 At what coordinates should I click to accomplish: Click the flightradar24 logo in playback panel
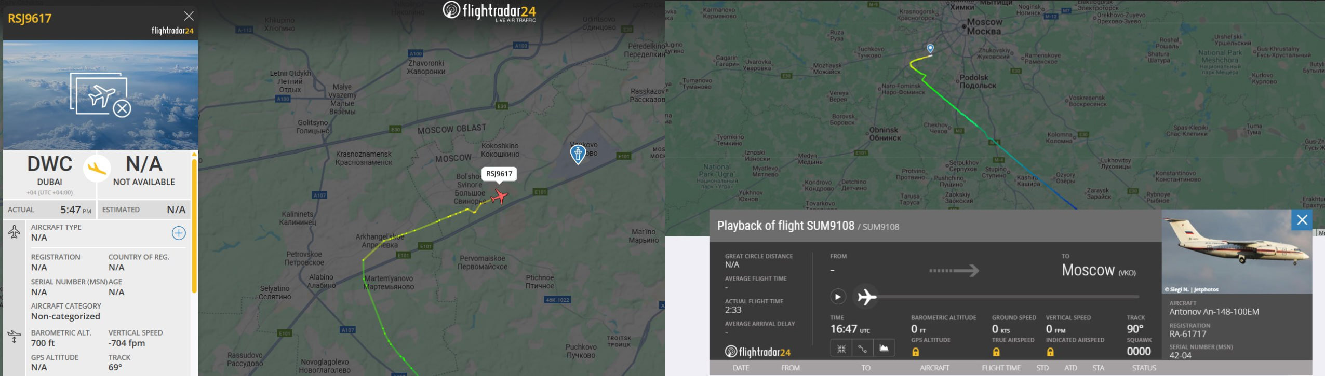click(758, 352)
